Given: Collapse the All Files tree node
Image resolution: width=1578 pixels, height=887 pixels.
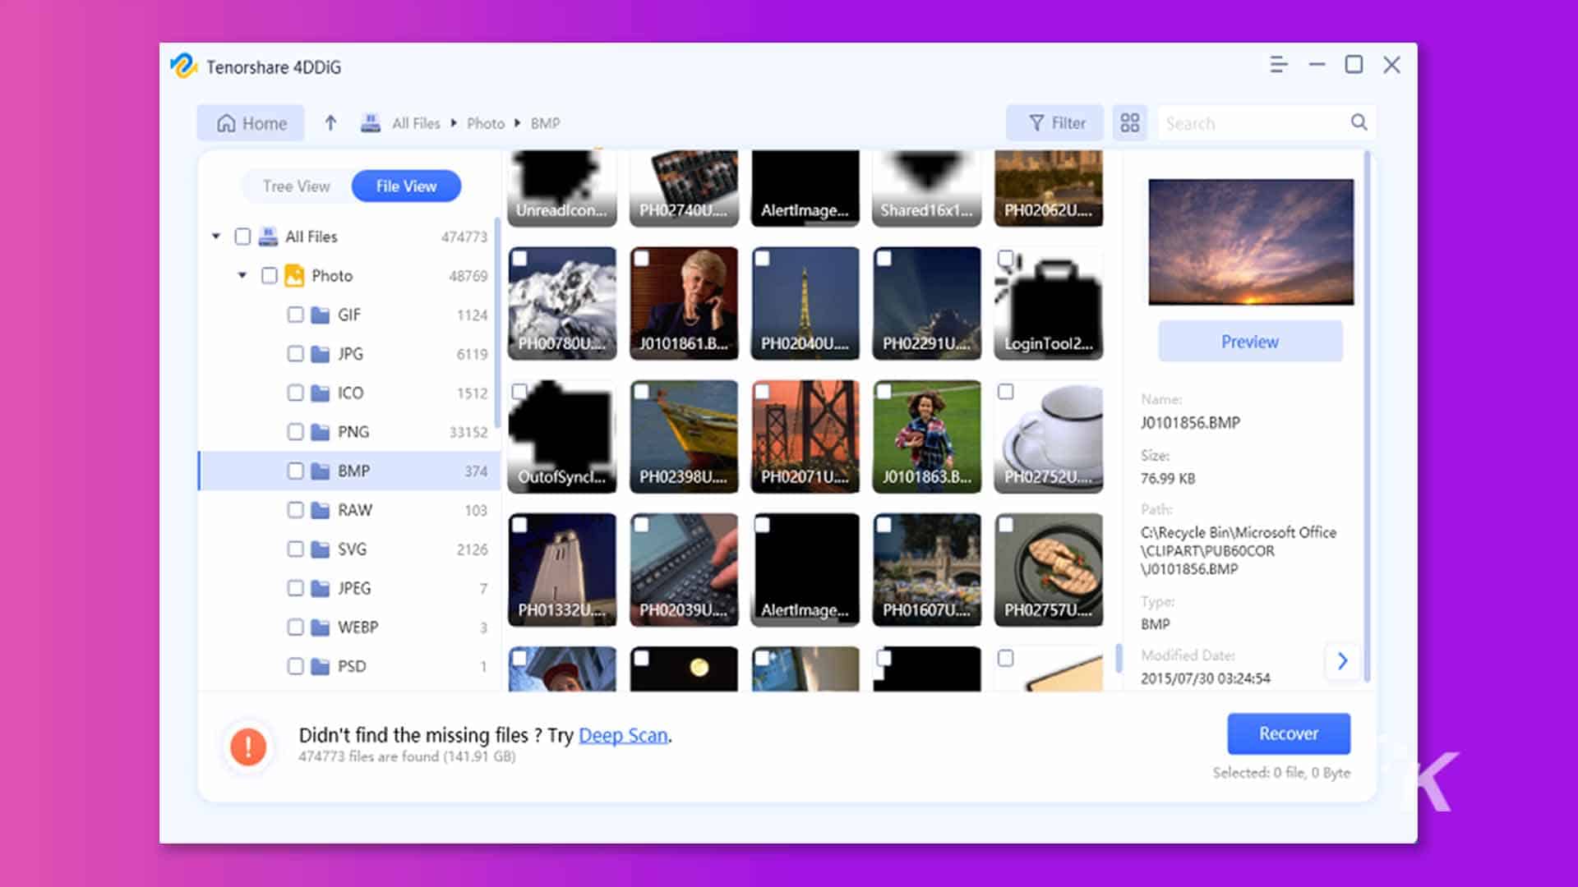Looking at the screenshot, I should point(216,237).
